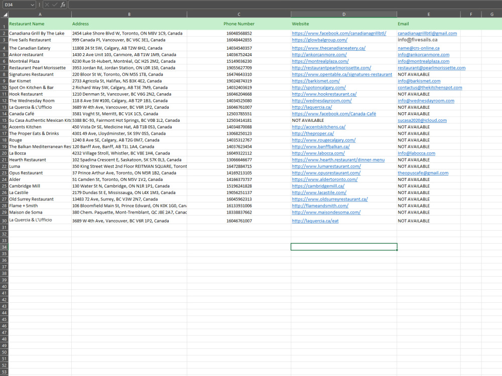Open the cambridgemill.ca link

tap(318, 186)
